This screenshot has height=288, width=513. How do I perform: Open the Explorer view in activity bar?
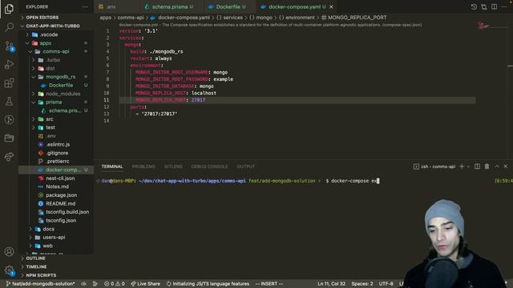[x=9, y=9]
